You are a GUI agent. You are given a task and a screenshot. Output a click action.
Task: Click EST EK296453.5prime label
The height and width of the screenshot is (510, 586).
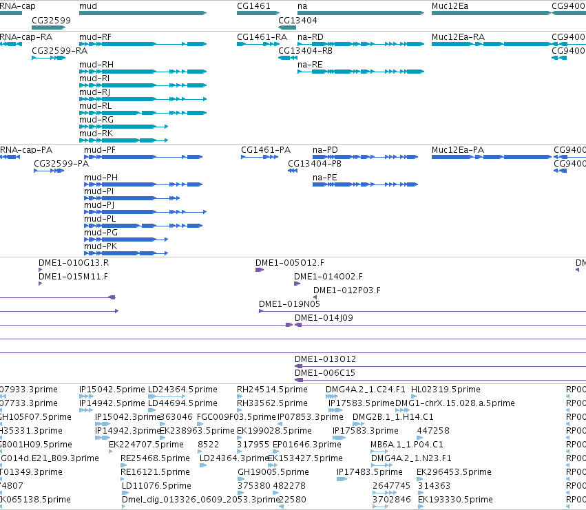click(454, 473)
